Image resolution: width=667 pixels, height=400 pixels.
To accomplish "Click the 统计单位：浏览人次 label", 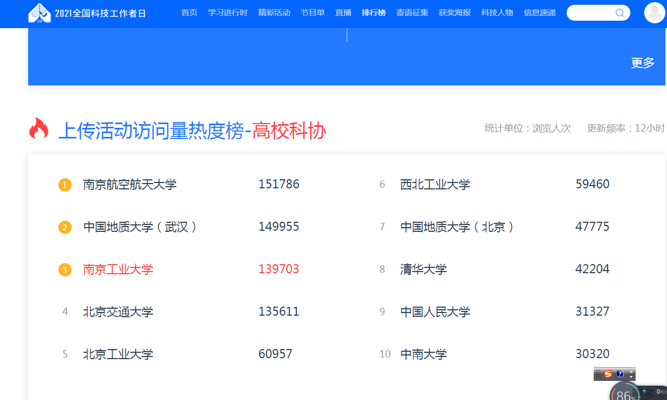I will (x=528, y=128).
